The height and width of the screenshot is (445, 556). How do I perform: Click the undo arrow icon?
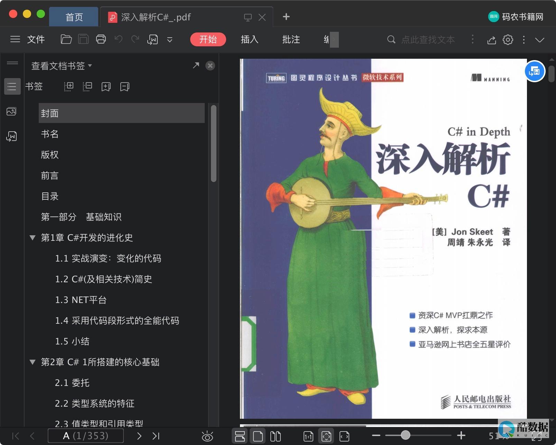[x=118, y=39]
